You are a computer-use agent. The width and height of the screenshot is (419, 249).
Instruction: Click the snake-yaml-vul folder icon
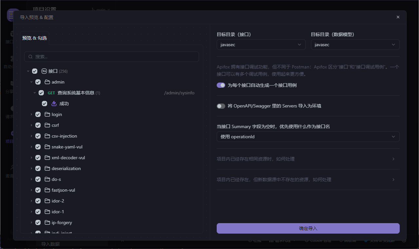(47, 147)
